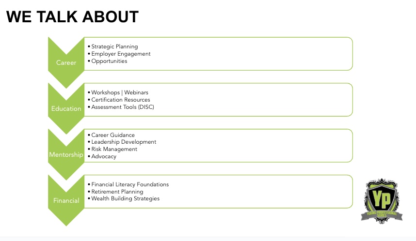This screenshot has width=416, height=241.
Task: Select the green Education chevron arrow
Action: [66, 108]
